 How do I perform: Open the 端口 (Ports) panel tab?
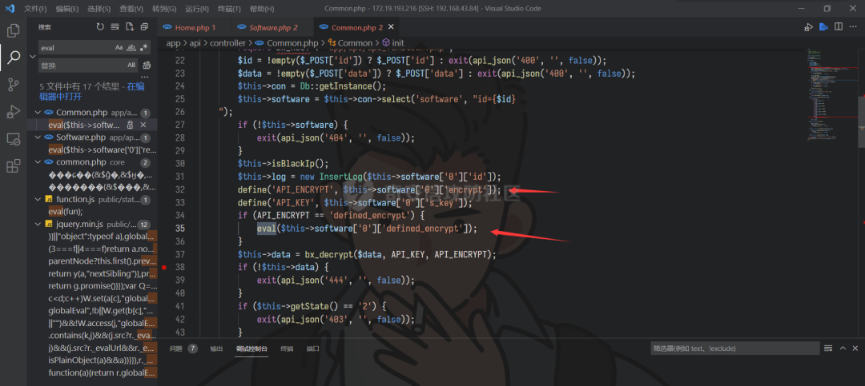pyautogui.click(x=313, y=348)
